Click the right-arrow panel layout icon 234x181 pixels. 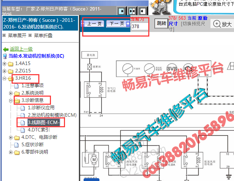(x=122, y=11)
